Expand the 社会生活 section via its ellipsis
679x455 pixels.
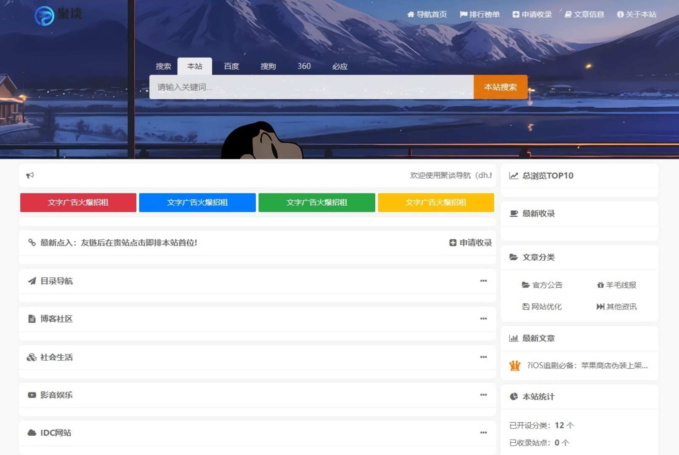point(483,357)
